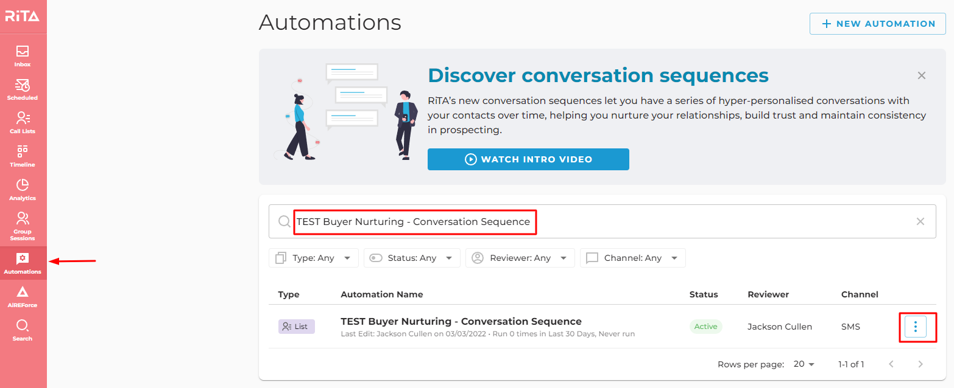The height and width of the screenshot is (388, 954).
Task: Click the play icon on Watch Intro Video
Action: click(x=470, y=159)
